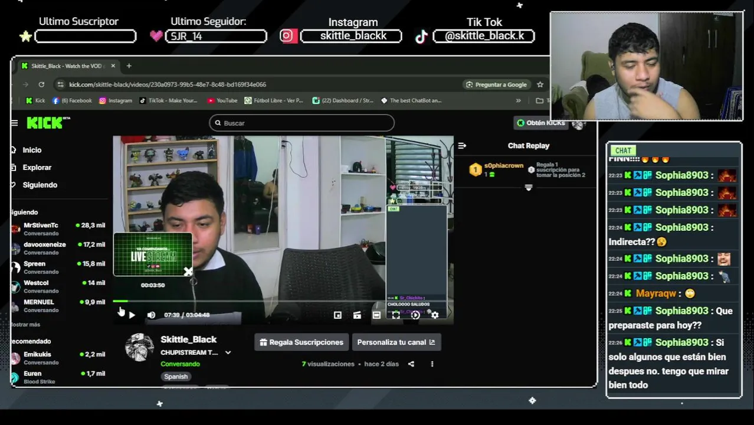Click the LIVE STREAM preview thumbnail
This screenshot has width=754, height=425.
click(x=153, y=254)
